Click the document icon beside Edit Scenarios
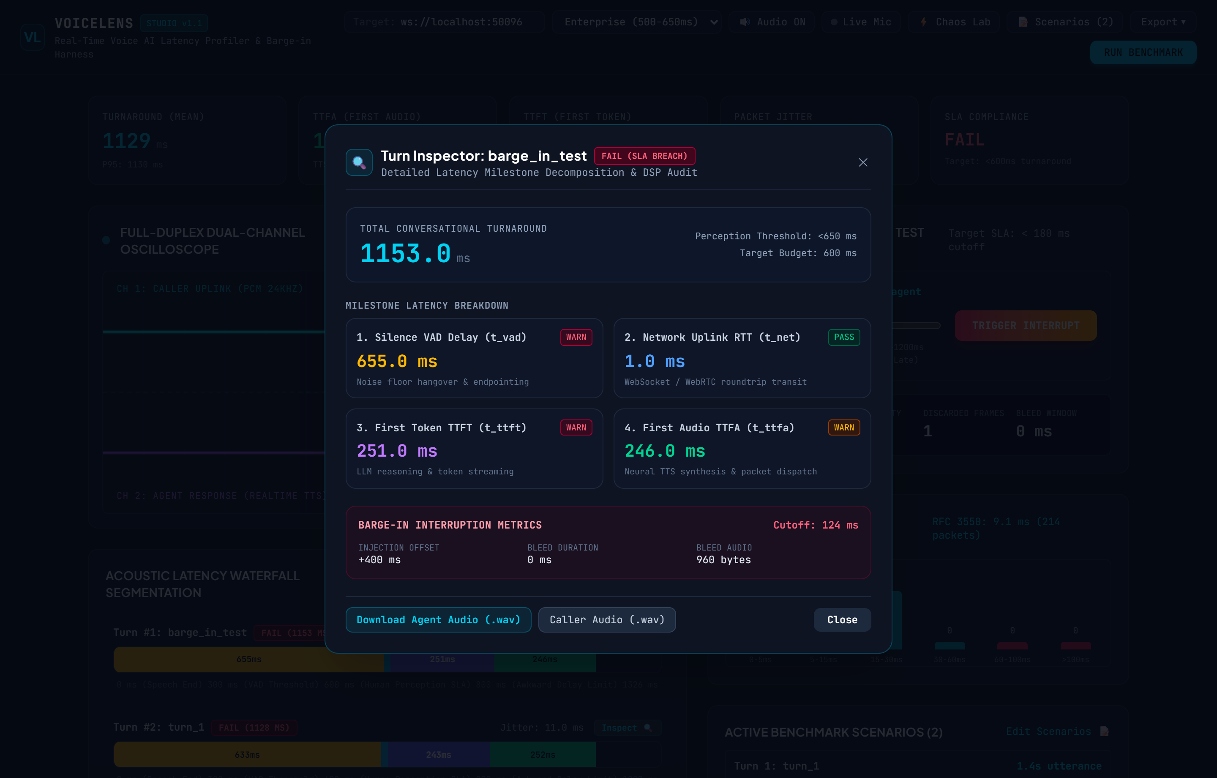Image resolution: width=1217 pixels, height=778 pixels. 1104,731
